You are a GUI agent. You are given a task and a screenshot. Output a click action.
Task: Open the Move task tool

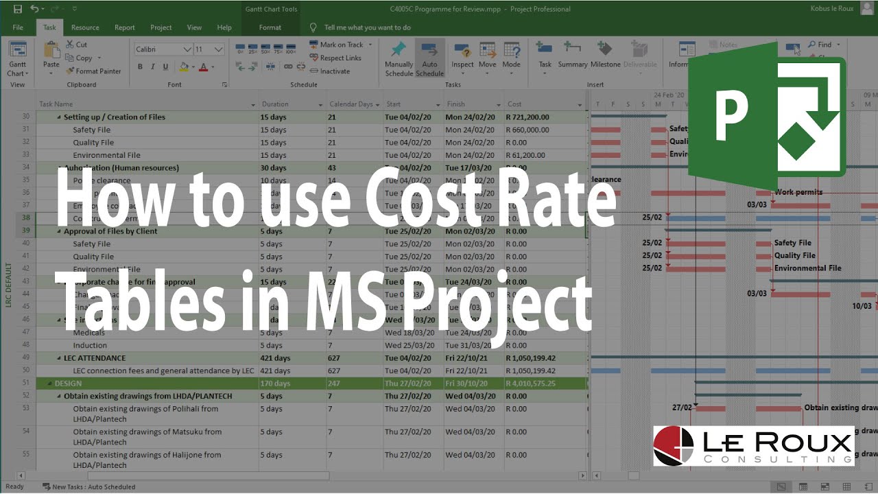point(487,57)
